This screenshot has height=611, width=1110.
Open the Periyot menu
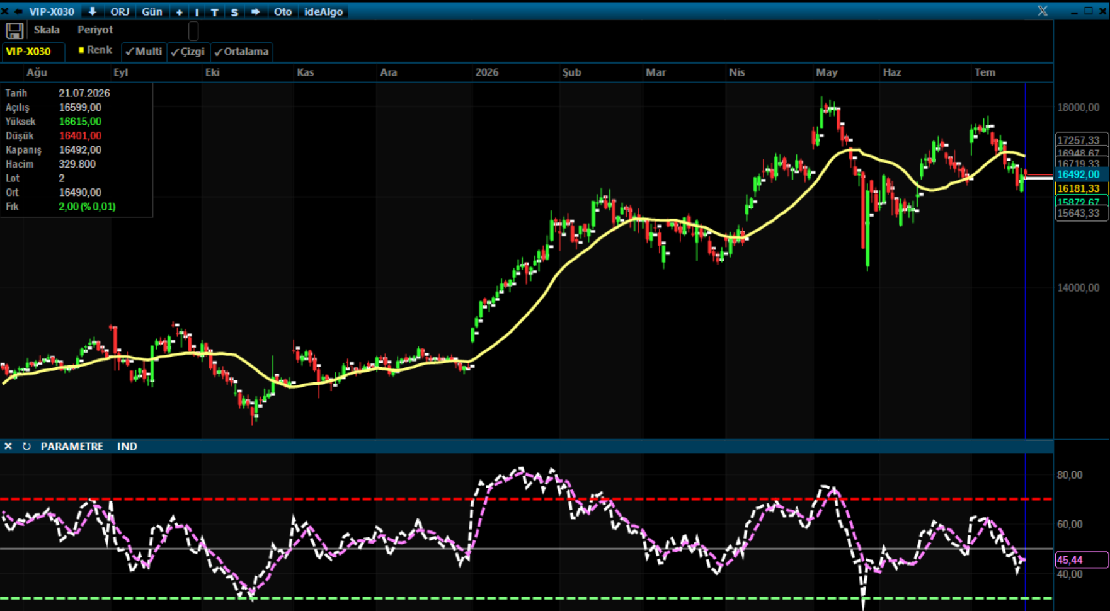click(x=95, y=30)
